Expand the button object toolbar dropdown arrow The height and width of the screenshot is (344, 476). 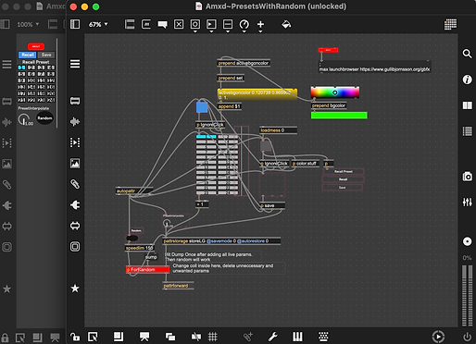click(x=195, y=31)
